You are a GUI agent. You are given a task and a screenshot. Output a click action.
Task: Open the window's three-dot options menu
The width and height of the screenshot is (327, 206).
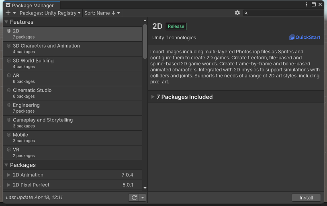[x=307, y=4]
